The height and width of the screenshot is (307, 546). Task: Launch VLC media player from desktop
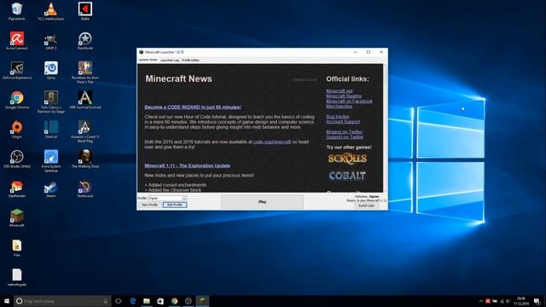pos(51,11)
